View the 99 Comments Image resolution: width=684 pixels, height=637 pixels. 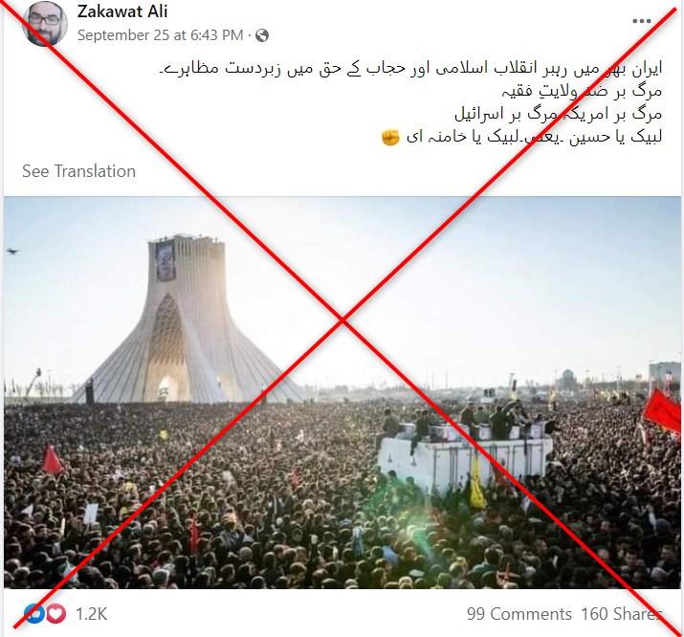click(519, 614)
